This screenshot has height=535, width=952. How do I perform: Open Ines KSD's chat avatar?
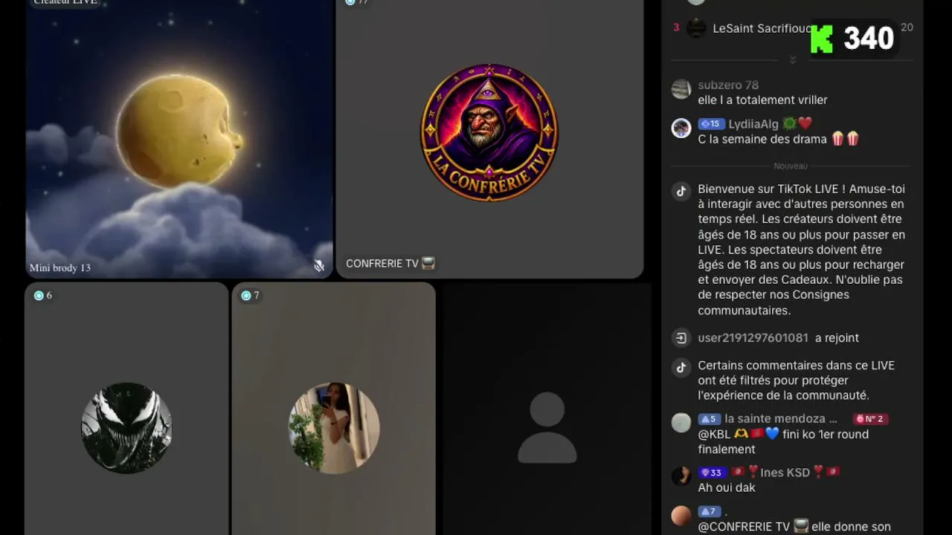click(x=681, y=476)
